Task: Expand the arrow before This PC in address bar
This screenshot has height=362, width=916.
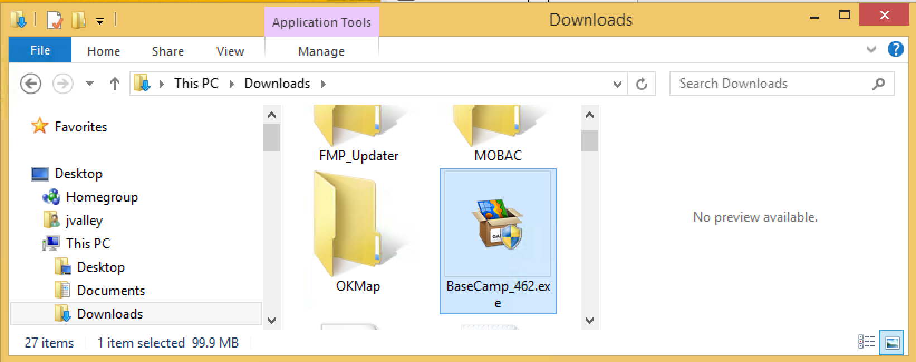Action: click(x=162, y=84)
